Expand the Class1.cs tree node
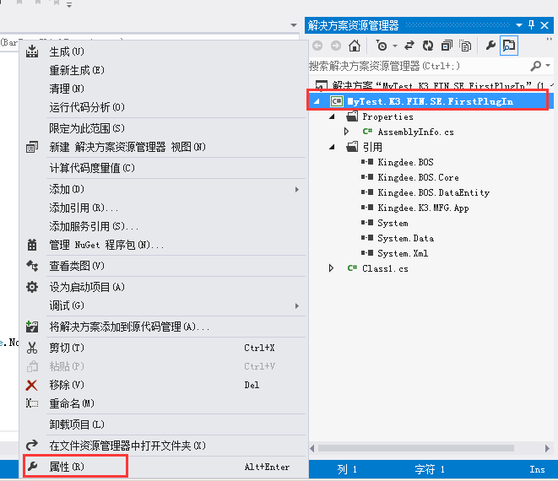 click(x=331, y=268)
